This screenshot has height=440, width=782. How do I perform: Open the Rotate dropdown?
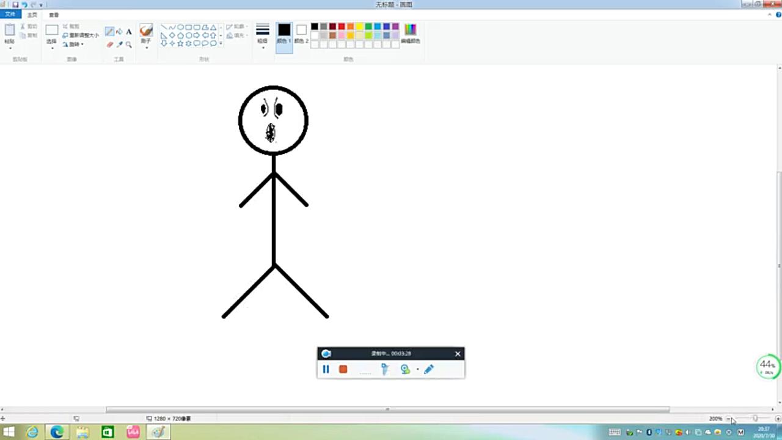73,44
